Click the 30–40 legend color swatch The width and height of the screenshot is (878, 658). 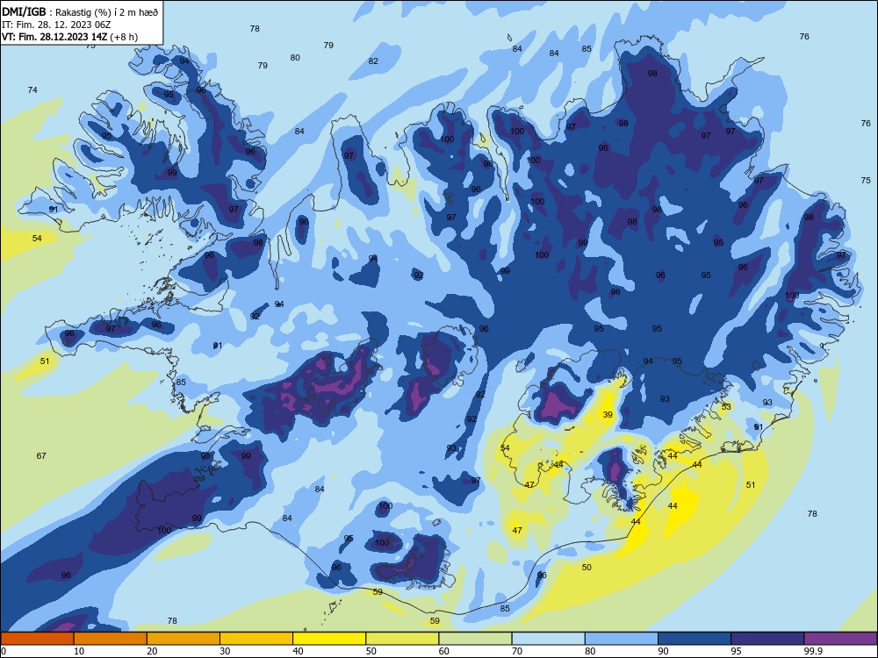256,639
